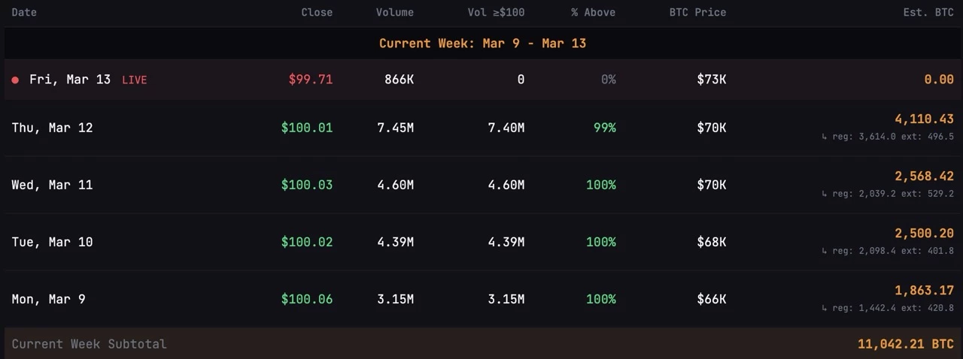Click the Volume column header
The width and height of the screenshot is (963, 359).
coord(394,12)
